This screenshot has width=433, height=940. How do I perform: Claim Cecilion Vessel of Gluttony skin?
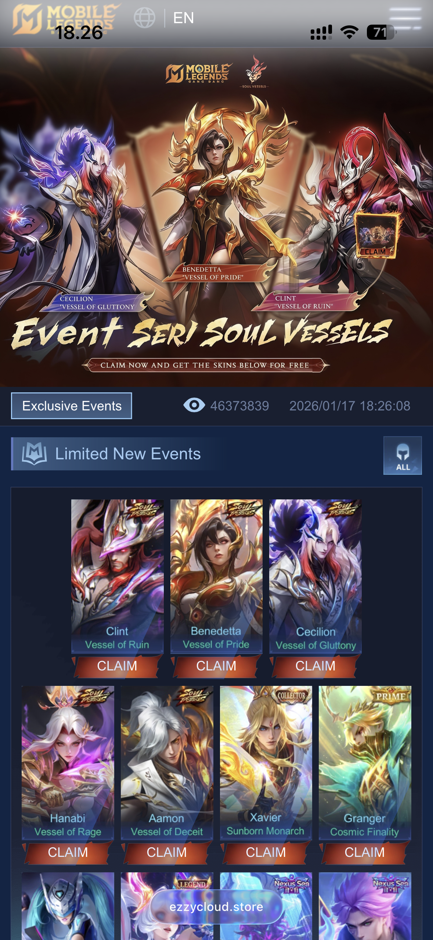tap(315, 666)
